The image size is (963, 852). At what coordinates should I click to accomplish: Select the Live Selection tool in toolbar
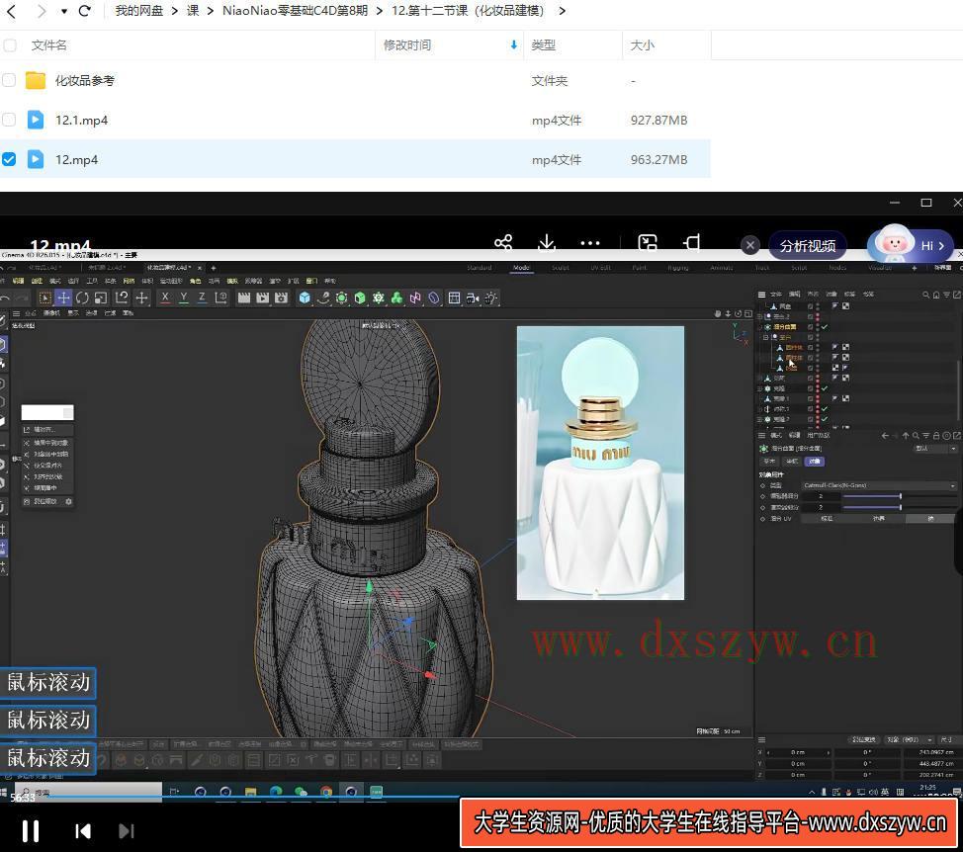pos(44,298)
